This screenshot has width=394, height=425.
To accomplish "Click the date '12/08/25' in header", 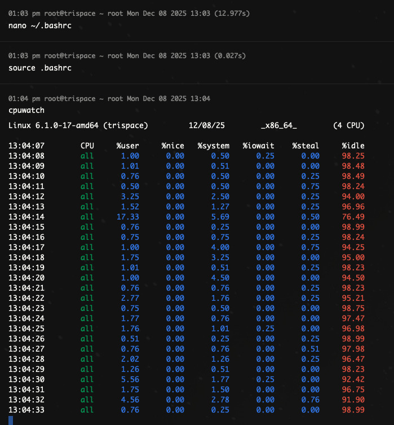I will coord(207,125).
